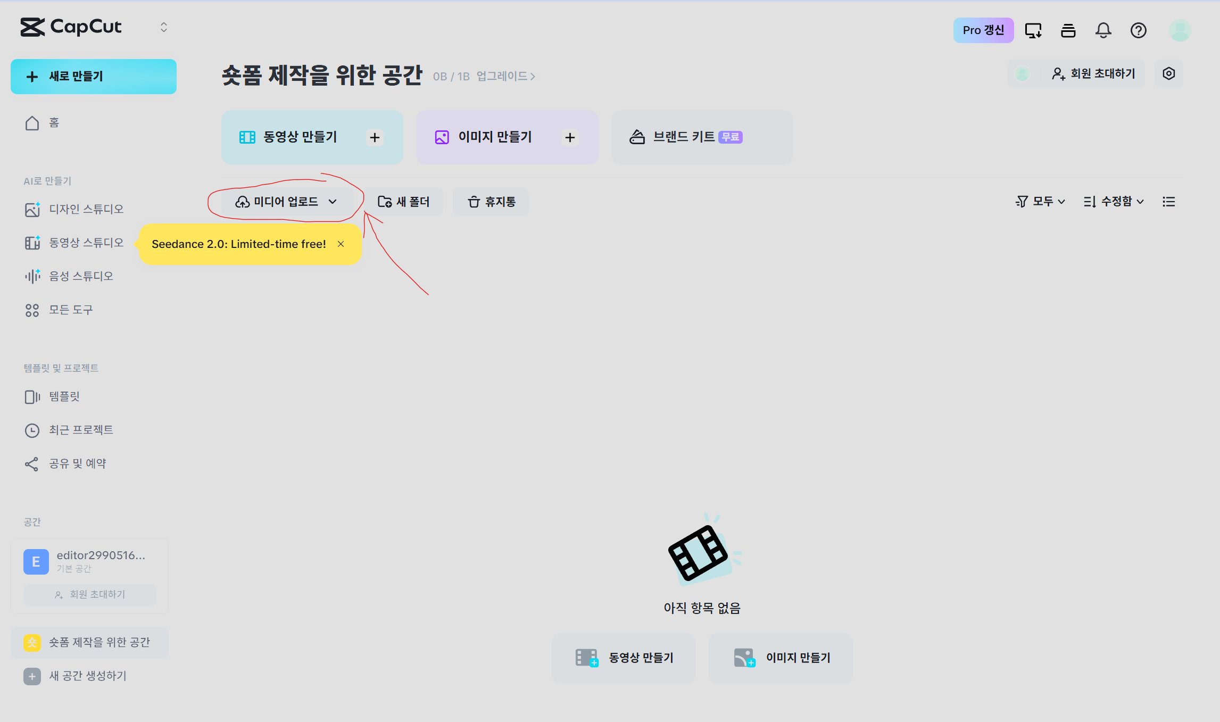
Task: Open 템플릿 in sidebar
Action: click(64, 396)
